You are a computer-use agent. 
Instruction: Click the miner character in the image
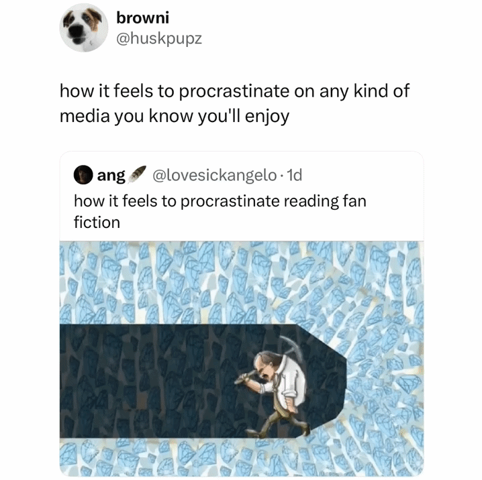coord(274,387)
